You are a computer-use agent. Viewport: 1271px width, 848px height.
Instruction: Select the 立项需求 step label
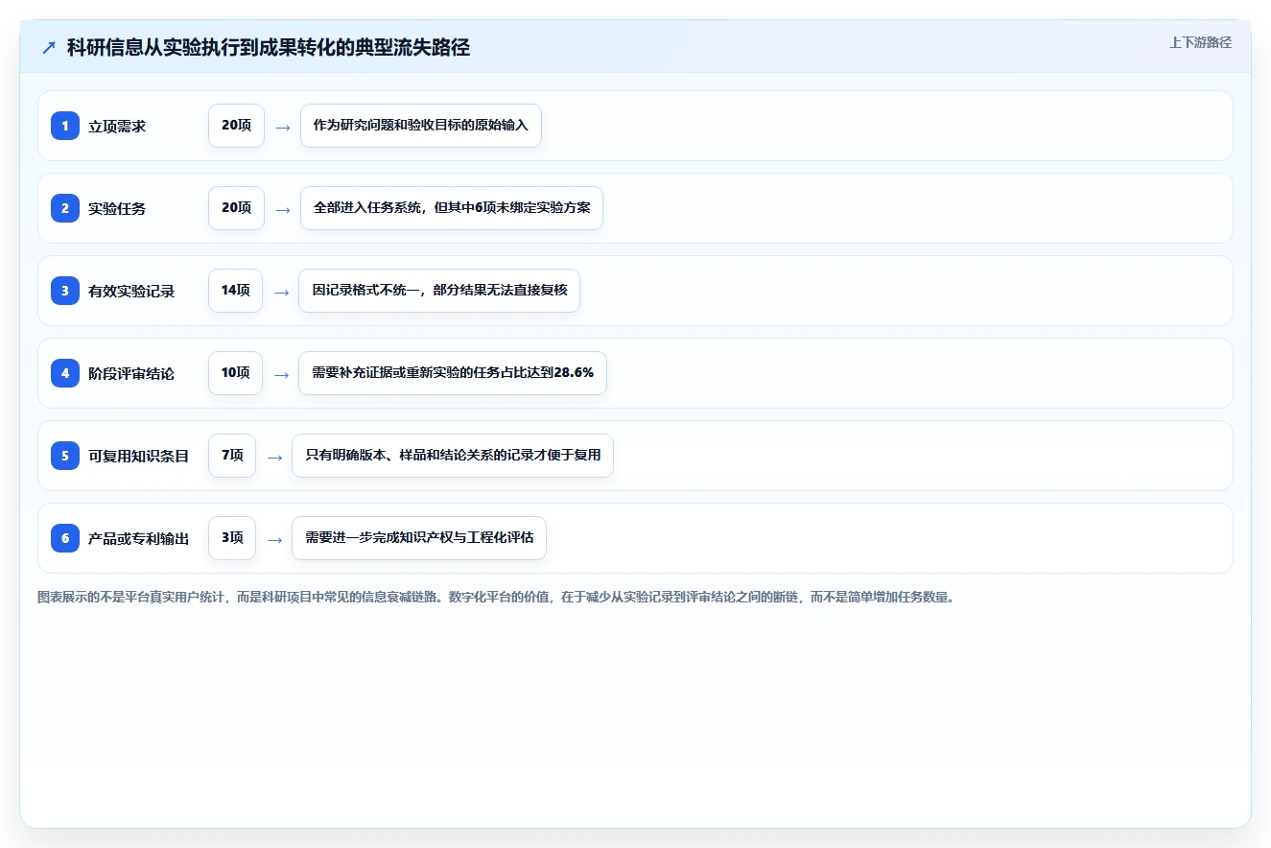tap(117, 126)
